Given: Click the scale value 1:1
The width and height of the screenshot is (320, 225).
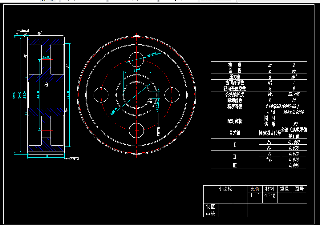Looking at the screenshot, I should 255,195.
